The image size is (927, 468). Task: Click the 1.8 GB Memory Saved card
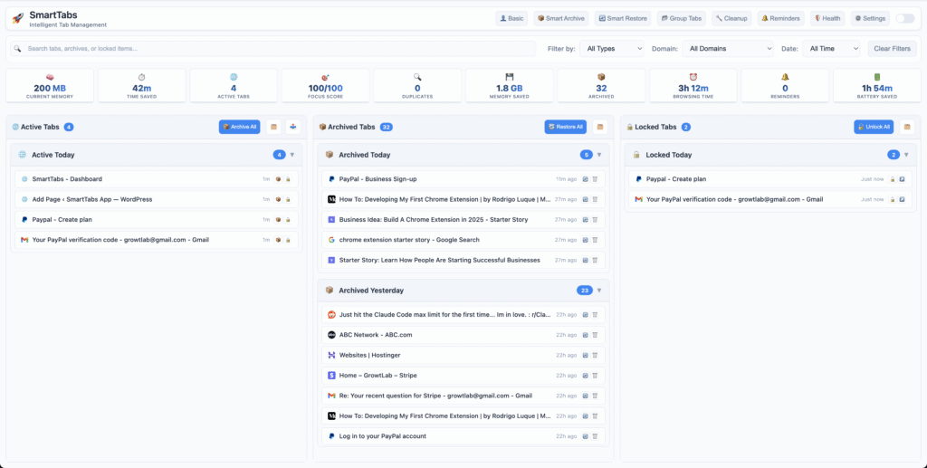(510, 86)
